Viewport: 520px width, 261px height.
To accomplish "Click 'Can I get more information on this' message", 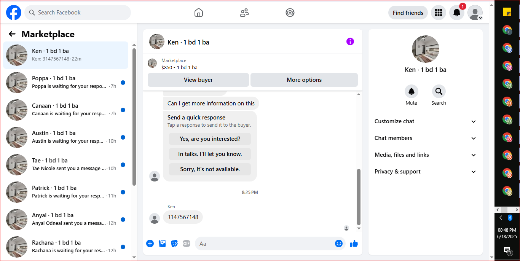I will pyautogui.click(x=211, y=103).
